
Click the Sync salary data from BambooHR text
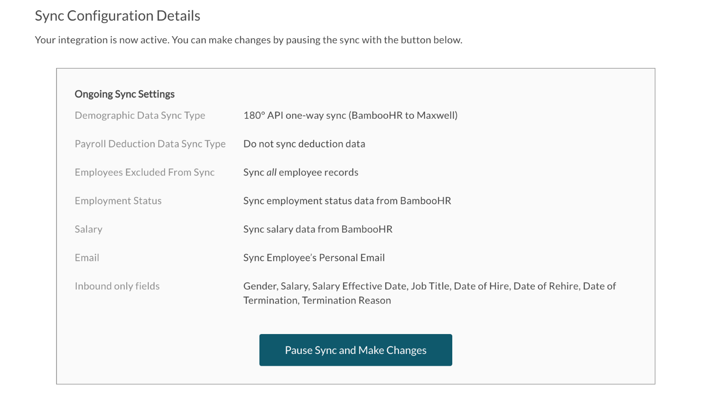click(318, 229)
